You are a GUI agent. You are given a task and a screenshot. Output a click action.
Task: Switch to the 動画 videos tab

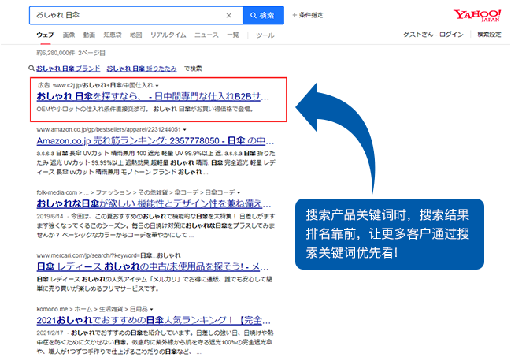89,35
